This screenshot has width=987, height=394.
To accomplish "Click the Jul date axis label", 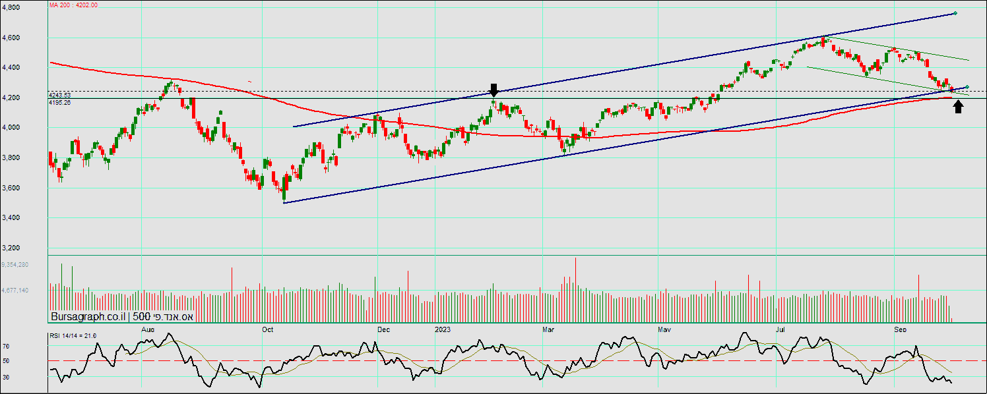I will 781,328.
